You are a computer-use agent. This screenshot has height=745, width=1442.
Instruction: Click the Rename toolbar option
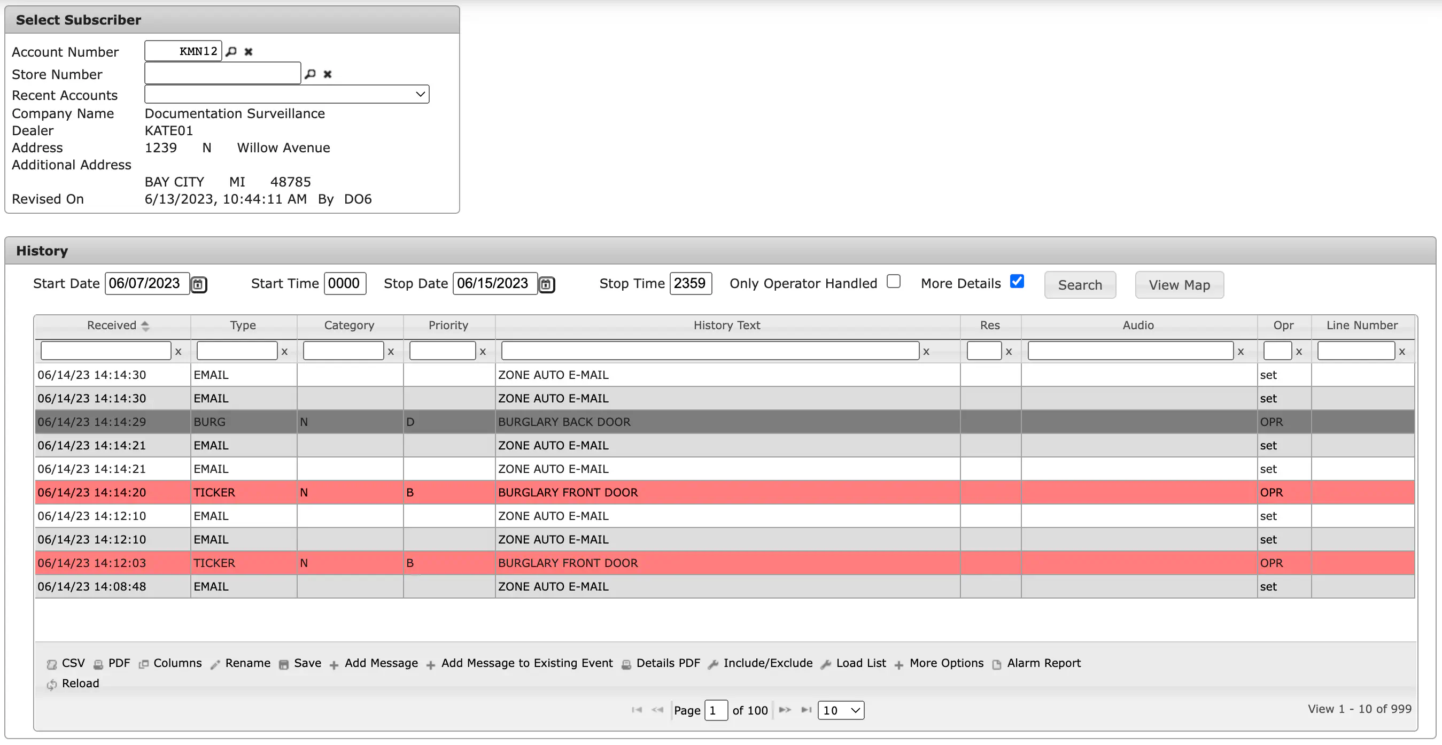tap(241, 663)
